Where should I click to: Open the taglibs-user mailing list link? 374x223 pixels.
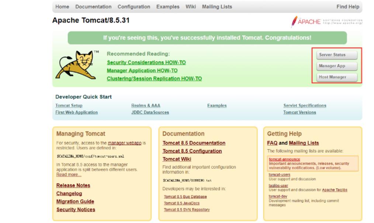[x=278, y=186]
